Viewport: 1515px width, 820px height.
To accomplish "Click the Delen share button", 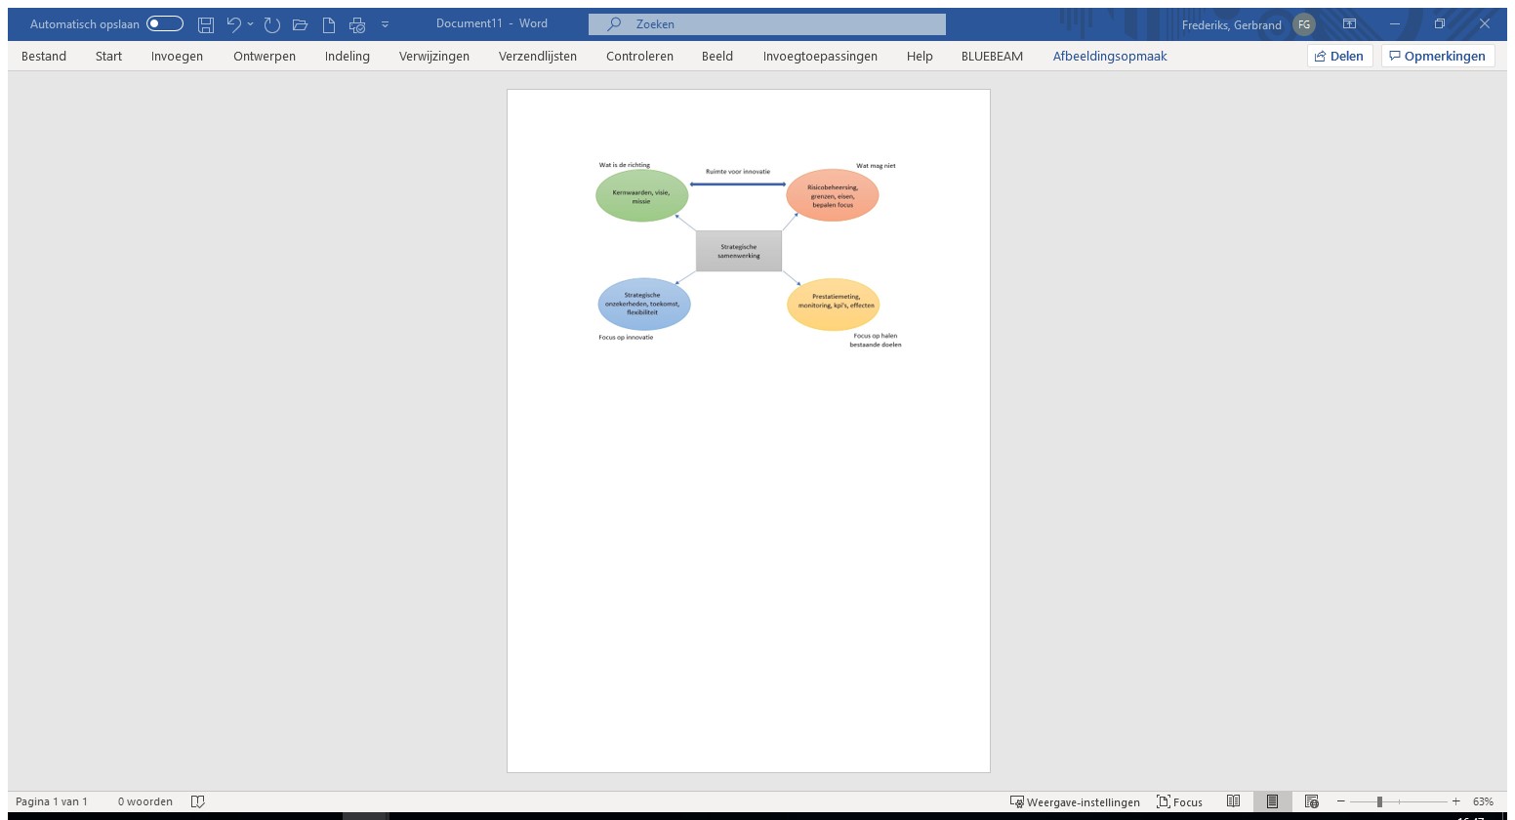I will click(x=1339, y=57).
